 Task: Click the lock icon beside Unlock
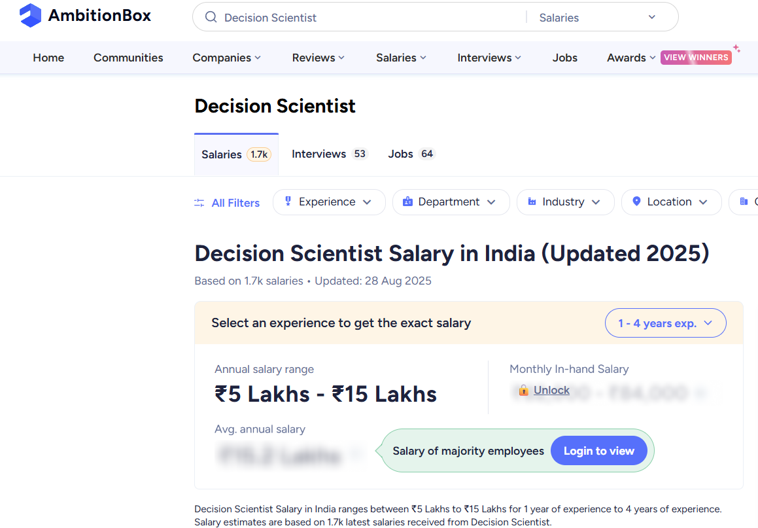(x=523, y=391)
